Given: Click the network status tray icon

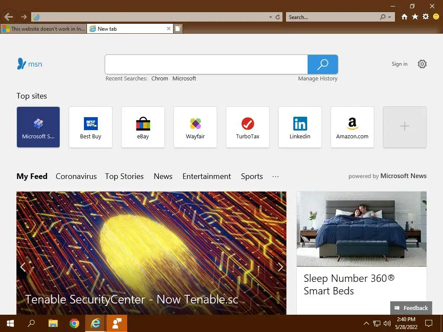Looking at the screenshot, I should [x=377, y=323].
